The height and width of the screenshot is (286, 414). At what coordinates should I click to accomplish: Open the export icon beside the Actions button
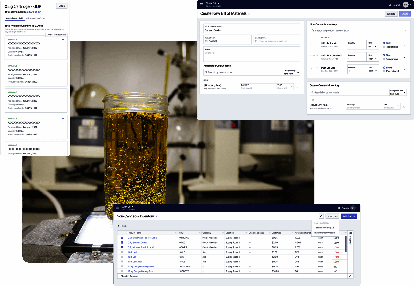[x=321, y=216]
